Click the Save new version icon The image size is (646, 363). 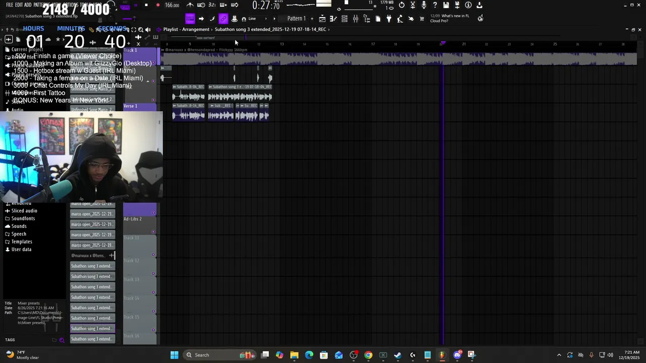(457, 5)
